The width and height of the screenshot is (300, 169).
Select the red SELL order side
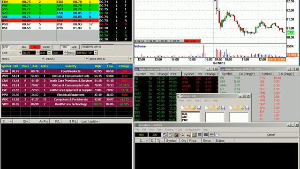35,47
